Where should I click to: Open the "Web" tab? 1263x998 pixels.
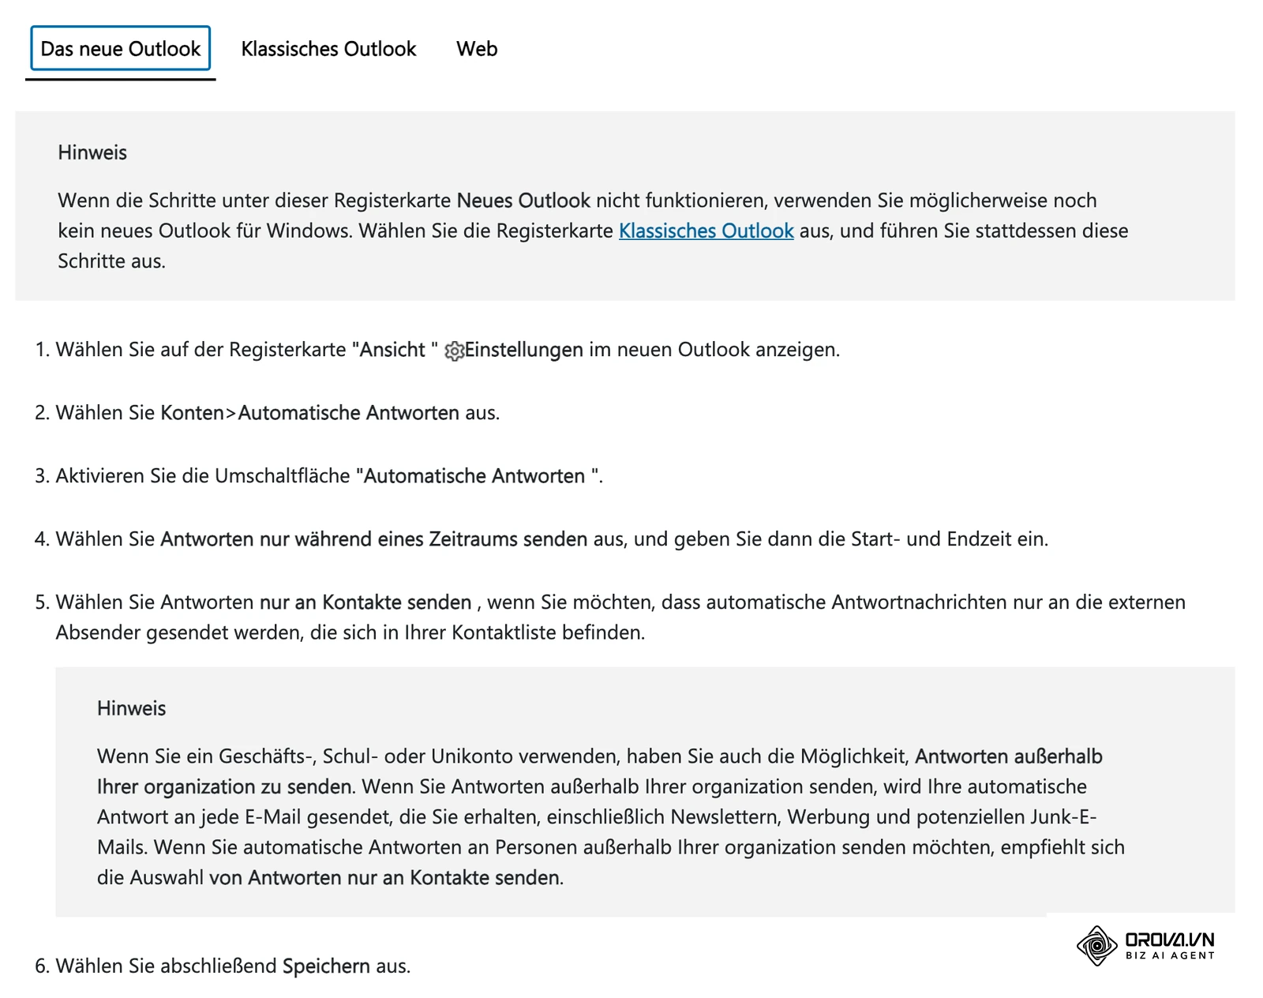[x=477, y=49]
